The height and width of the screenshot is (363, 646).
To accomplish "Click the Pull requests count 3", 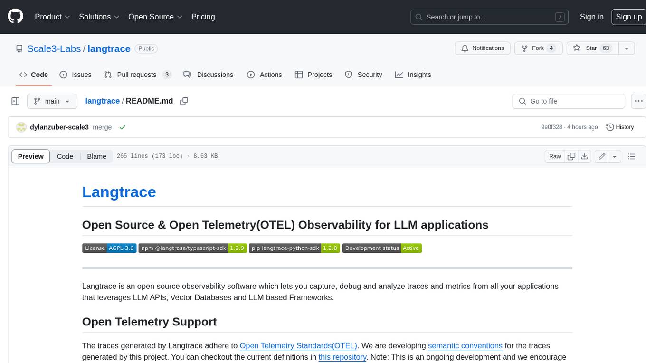I will pos(166,75).
